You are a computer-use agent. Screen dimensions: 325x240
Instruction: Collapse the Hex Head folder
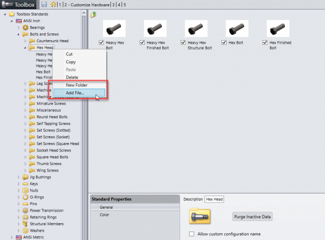pos(25,47)
